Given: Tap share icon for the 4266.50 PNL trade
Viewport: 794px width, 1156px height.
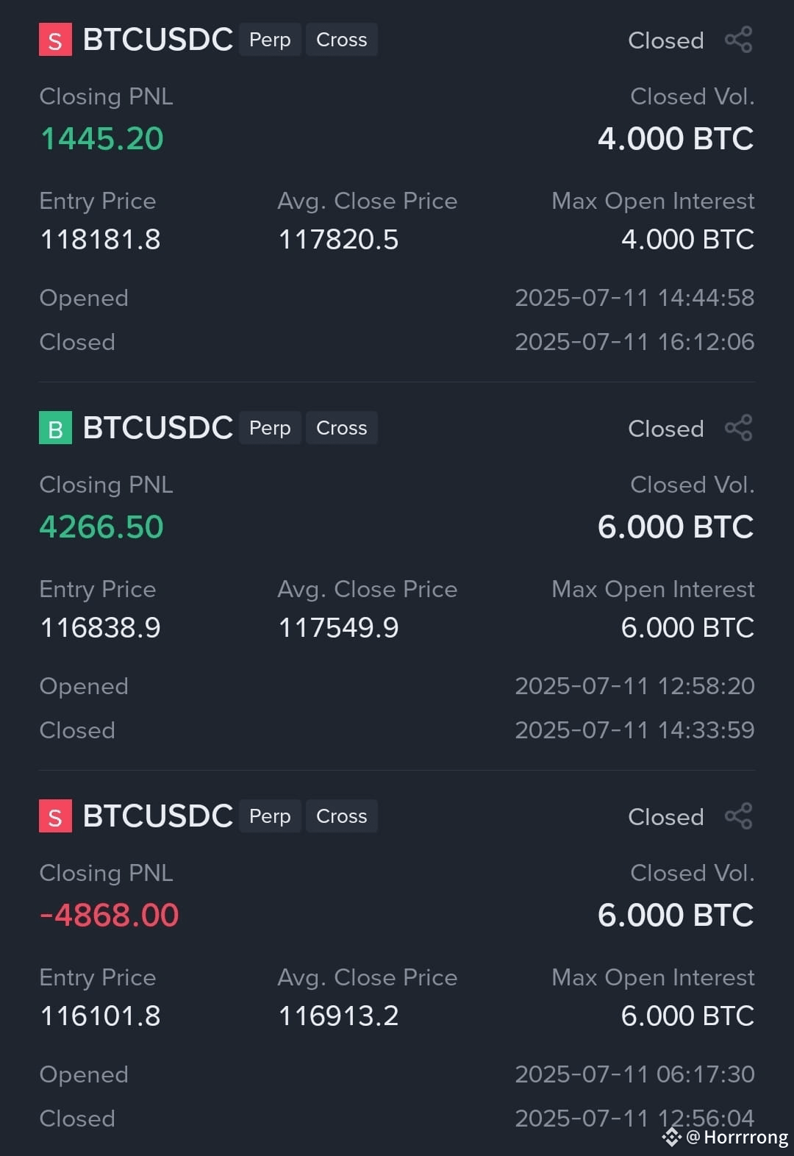Looking at the screenshot, I should click(x=739, y=428).
